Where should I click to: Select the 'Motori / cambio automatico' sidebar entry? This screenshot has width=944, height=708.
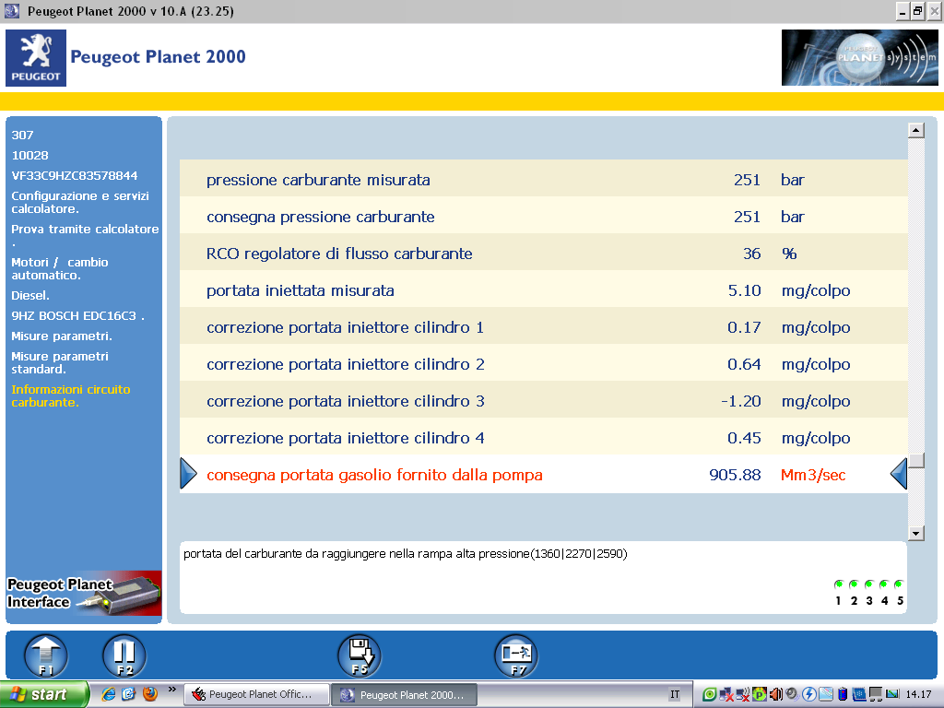(x=60, y=268)
